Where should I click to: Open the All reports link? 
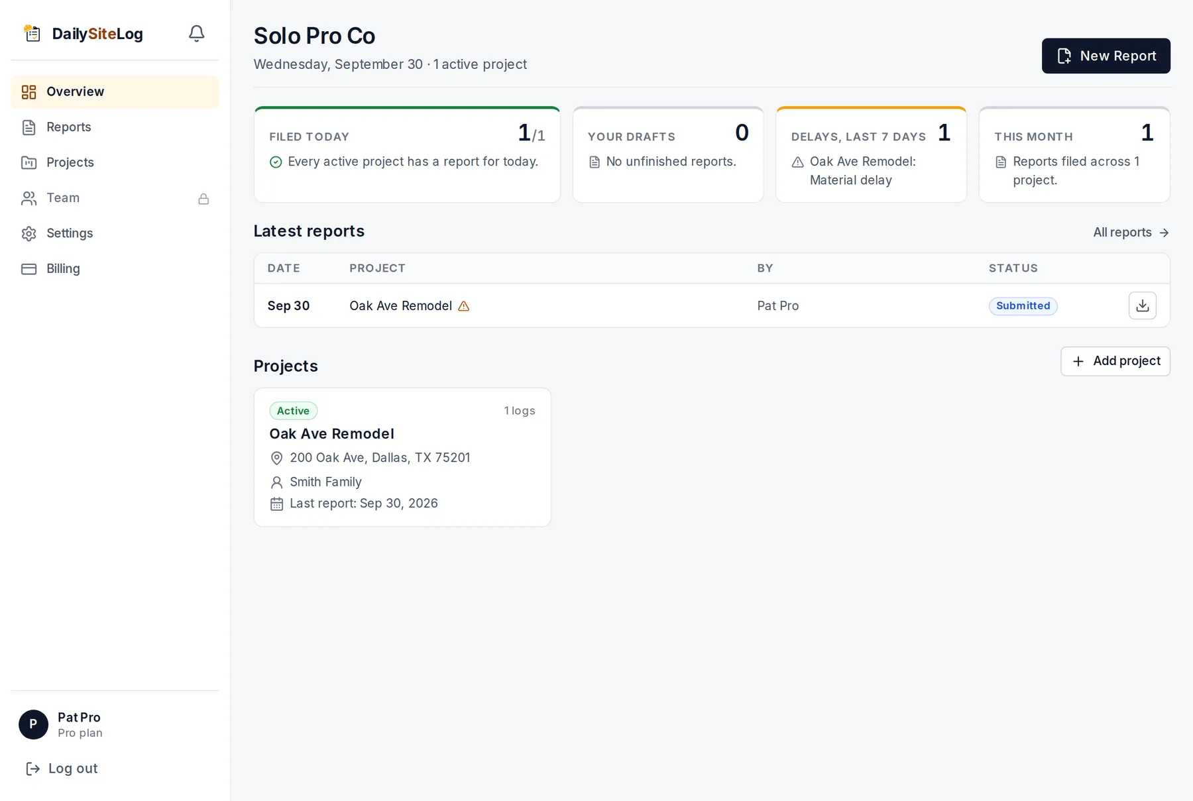pos(1131,233)
